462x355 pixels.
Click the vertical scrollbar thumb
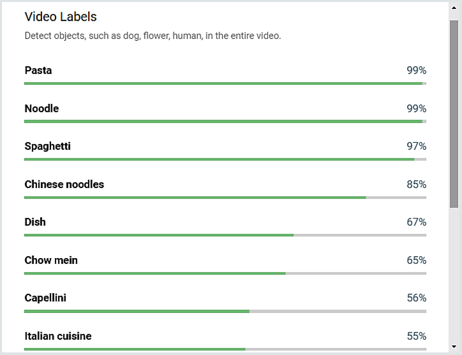(x=454, y=114)
